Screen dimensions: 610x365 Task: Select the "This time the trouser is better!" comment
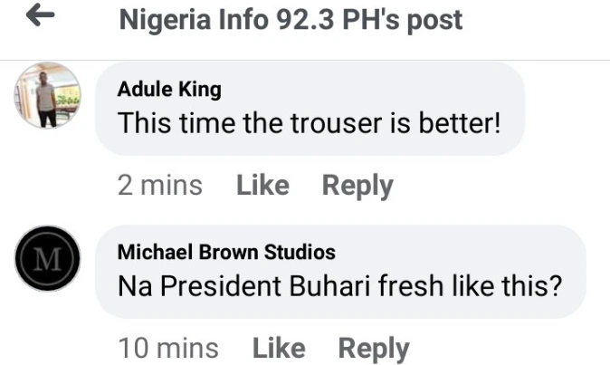point(309,122)
